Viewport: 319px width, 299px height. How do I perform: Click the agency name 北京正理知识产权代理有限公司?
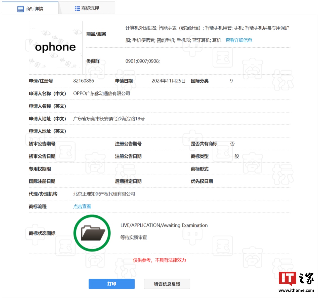click(104, 194)
